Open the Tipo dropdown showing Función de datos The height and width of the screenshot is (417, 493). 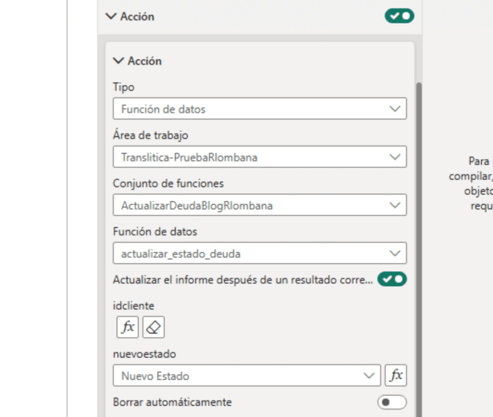click(259, 109)
